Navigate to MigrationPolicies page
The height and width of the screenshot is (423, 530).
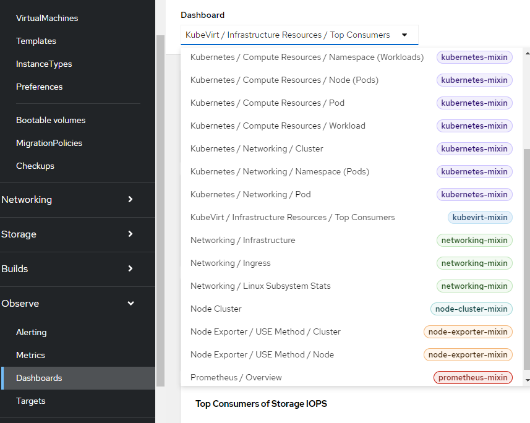point(49,143)
